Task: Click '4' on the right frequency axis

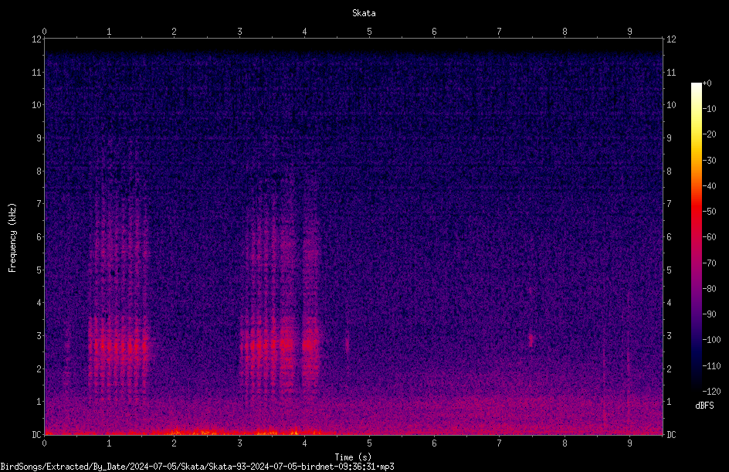Action: [x=669, y=303]
